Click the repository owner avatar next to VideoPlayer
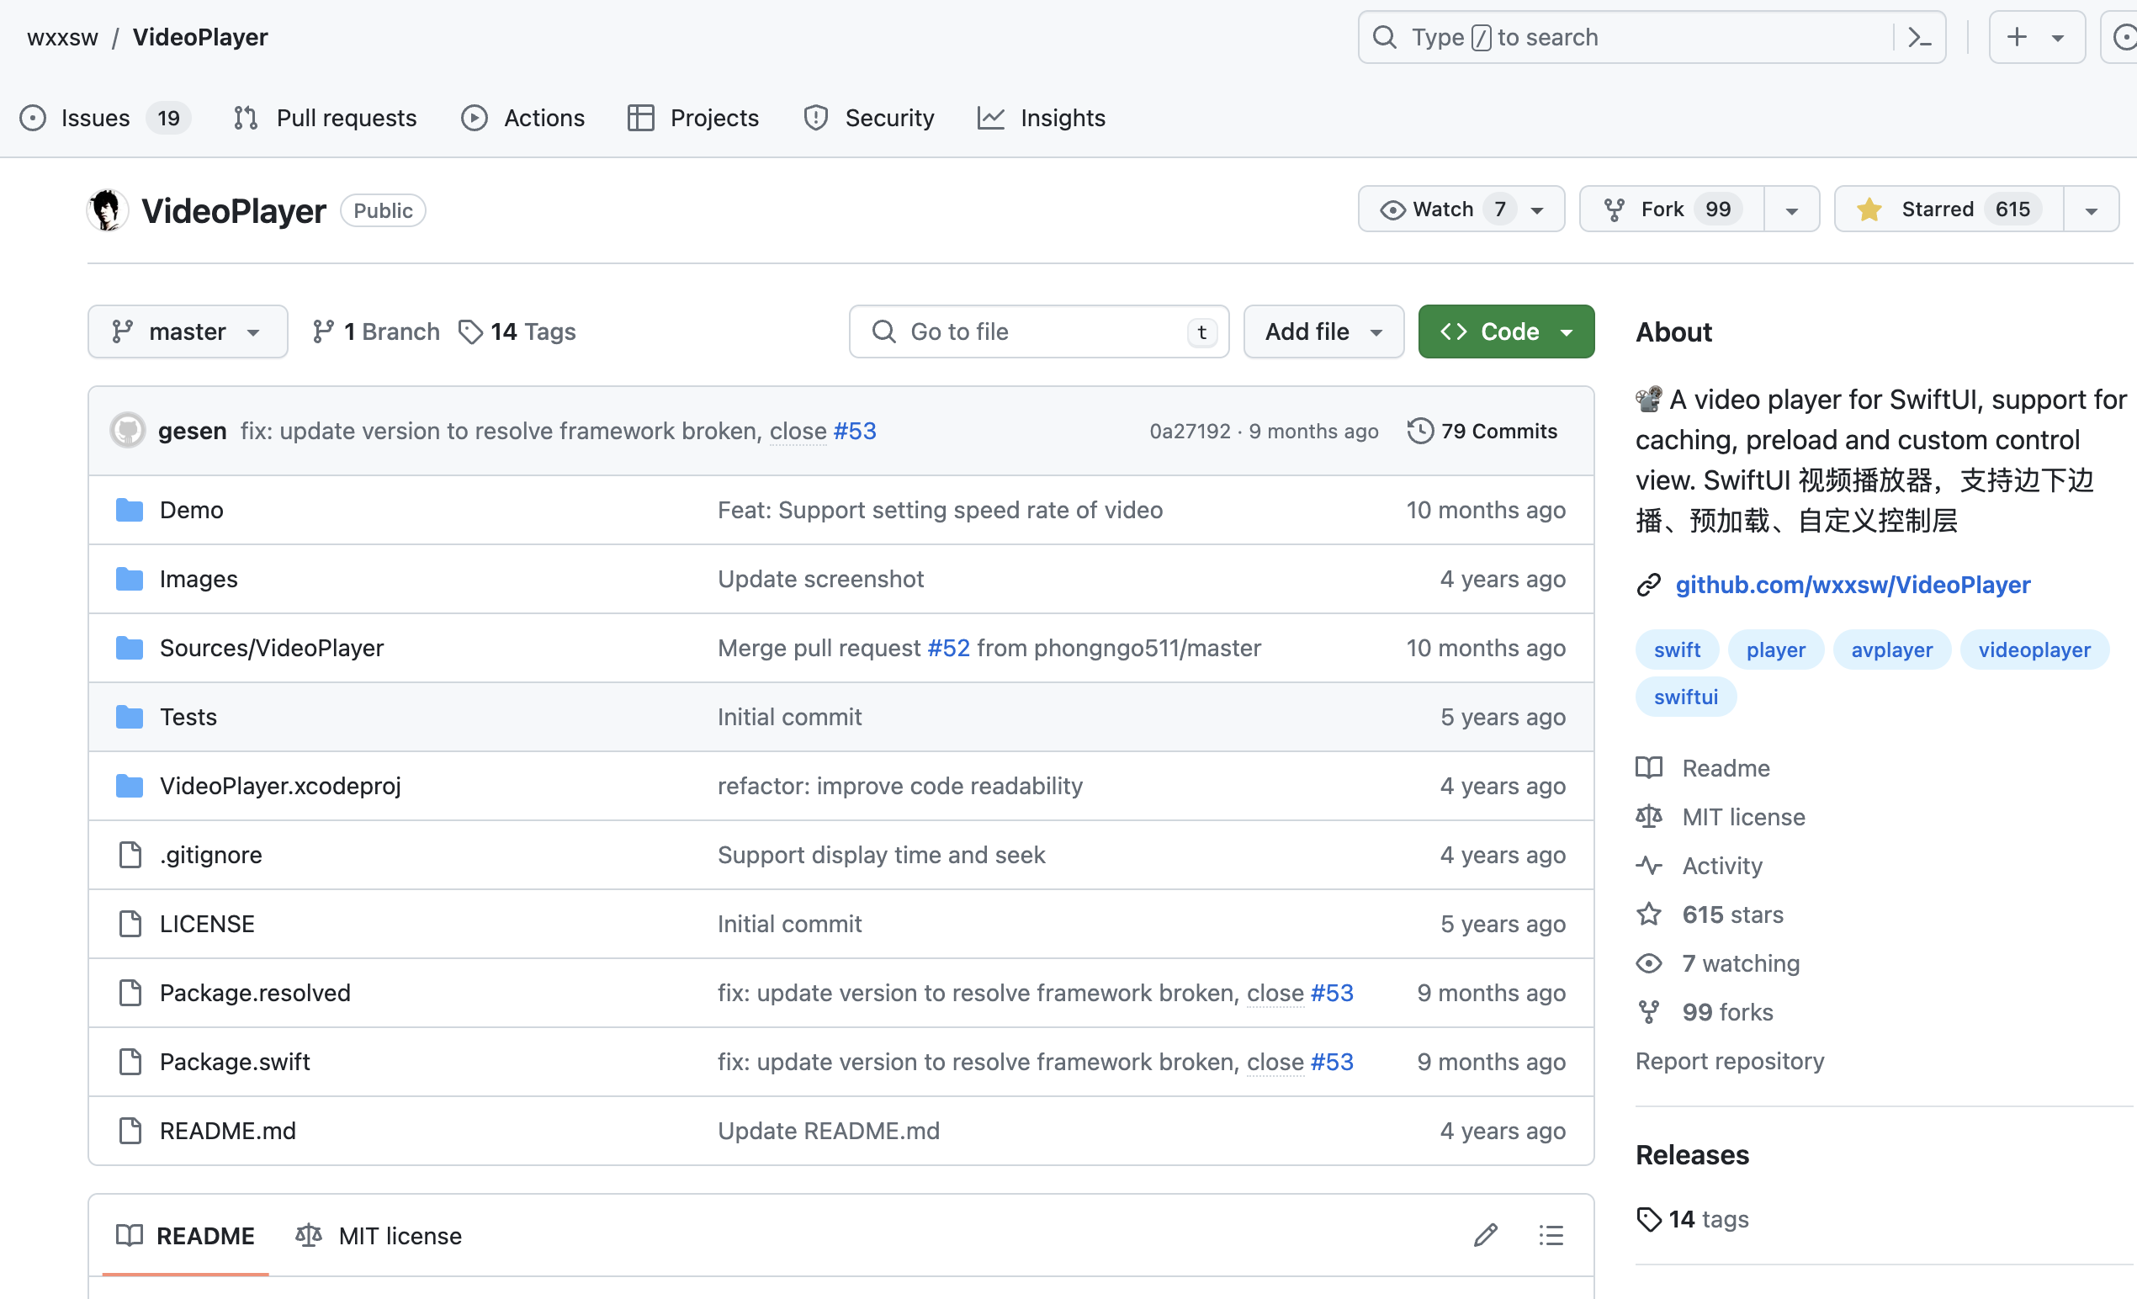2137x1299 pixels. click(x=108, y=210)
